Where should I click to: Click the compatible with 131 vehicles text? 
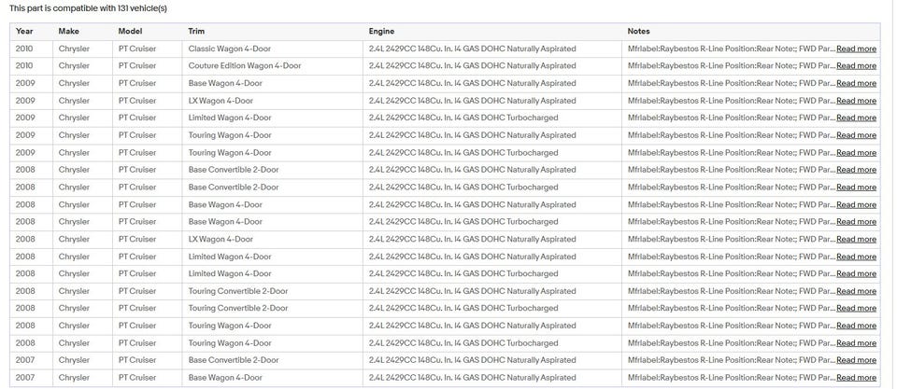pyautogui.click(x=88, y=8)
